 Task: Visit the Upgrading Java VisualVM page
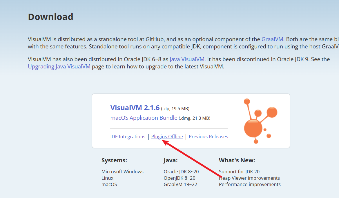click(x=59, y=66)
